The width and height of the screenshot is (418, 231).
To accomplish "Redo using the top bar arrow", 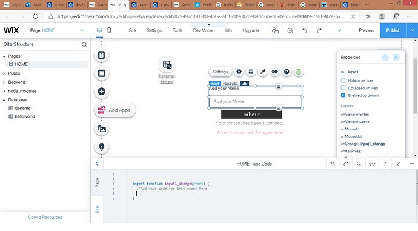I will pyautogui.click(x=319, y=30).
